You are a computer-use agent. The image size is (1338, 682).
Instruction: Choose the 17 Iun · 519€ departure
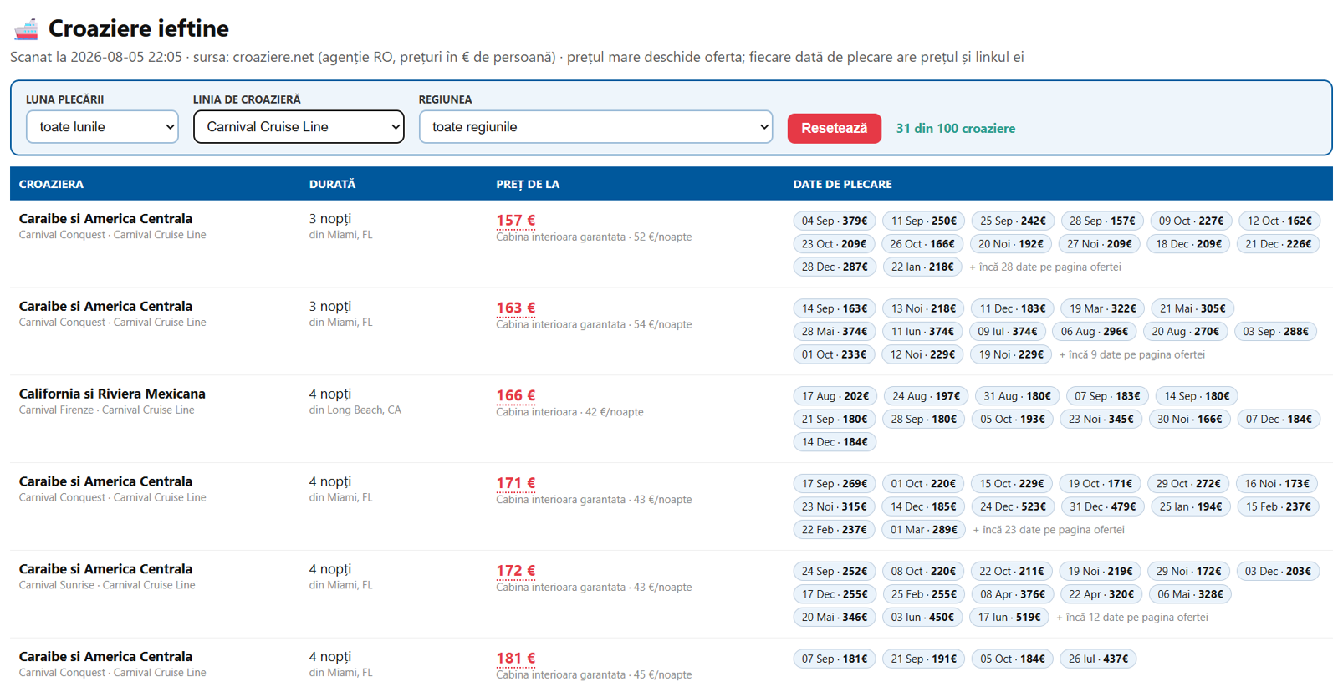point(1009,618)
